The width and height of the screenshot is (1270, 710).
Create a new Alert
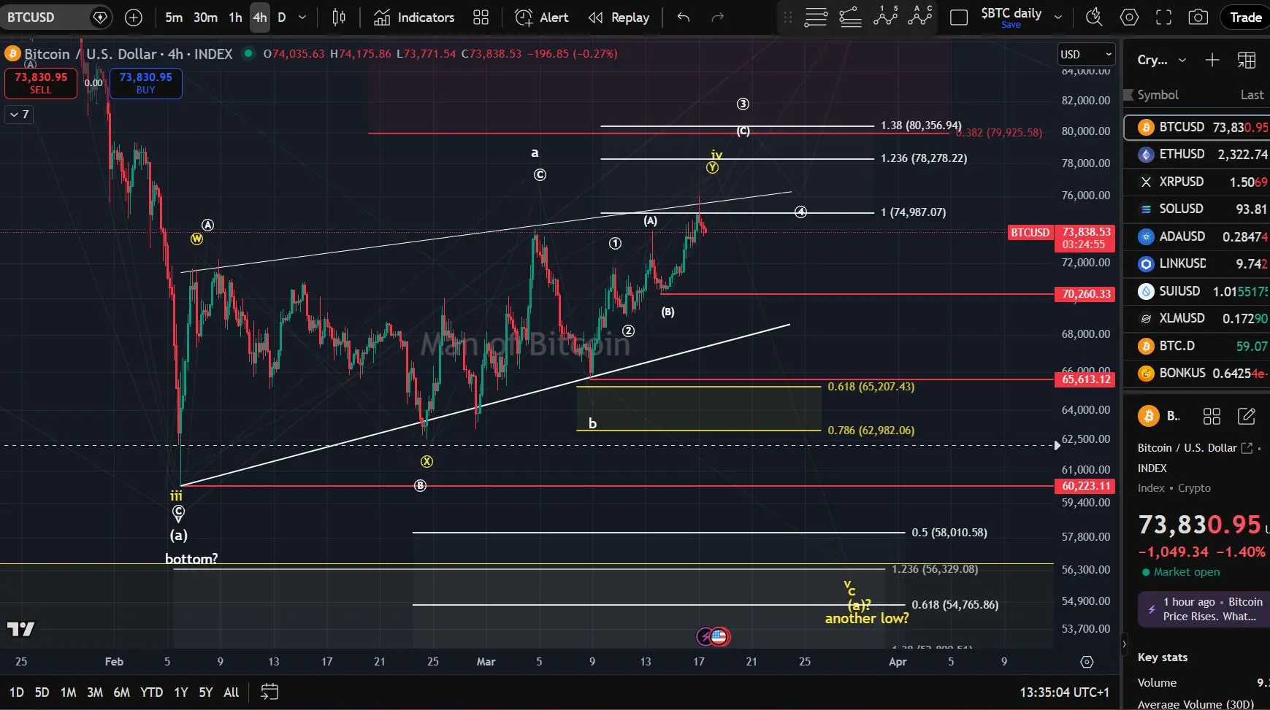(x=542, y=18)
